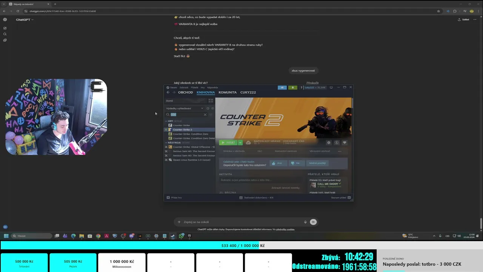Click Přidat hru in Steam footer
Image resolution: width=483 pixels, height=272 pixels.
pyautogui.click(x=174, y=198)
